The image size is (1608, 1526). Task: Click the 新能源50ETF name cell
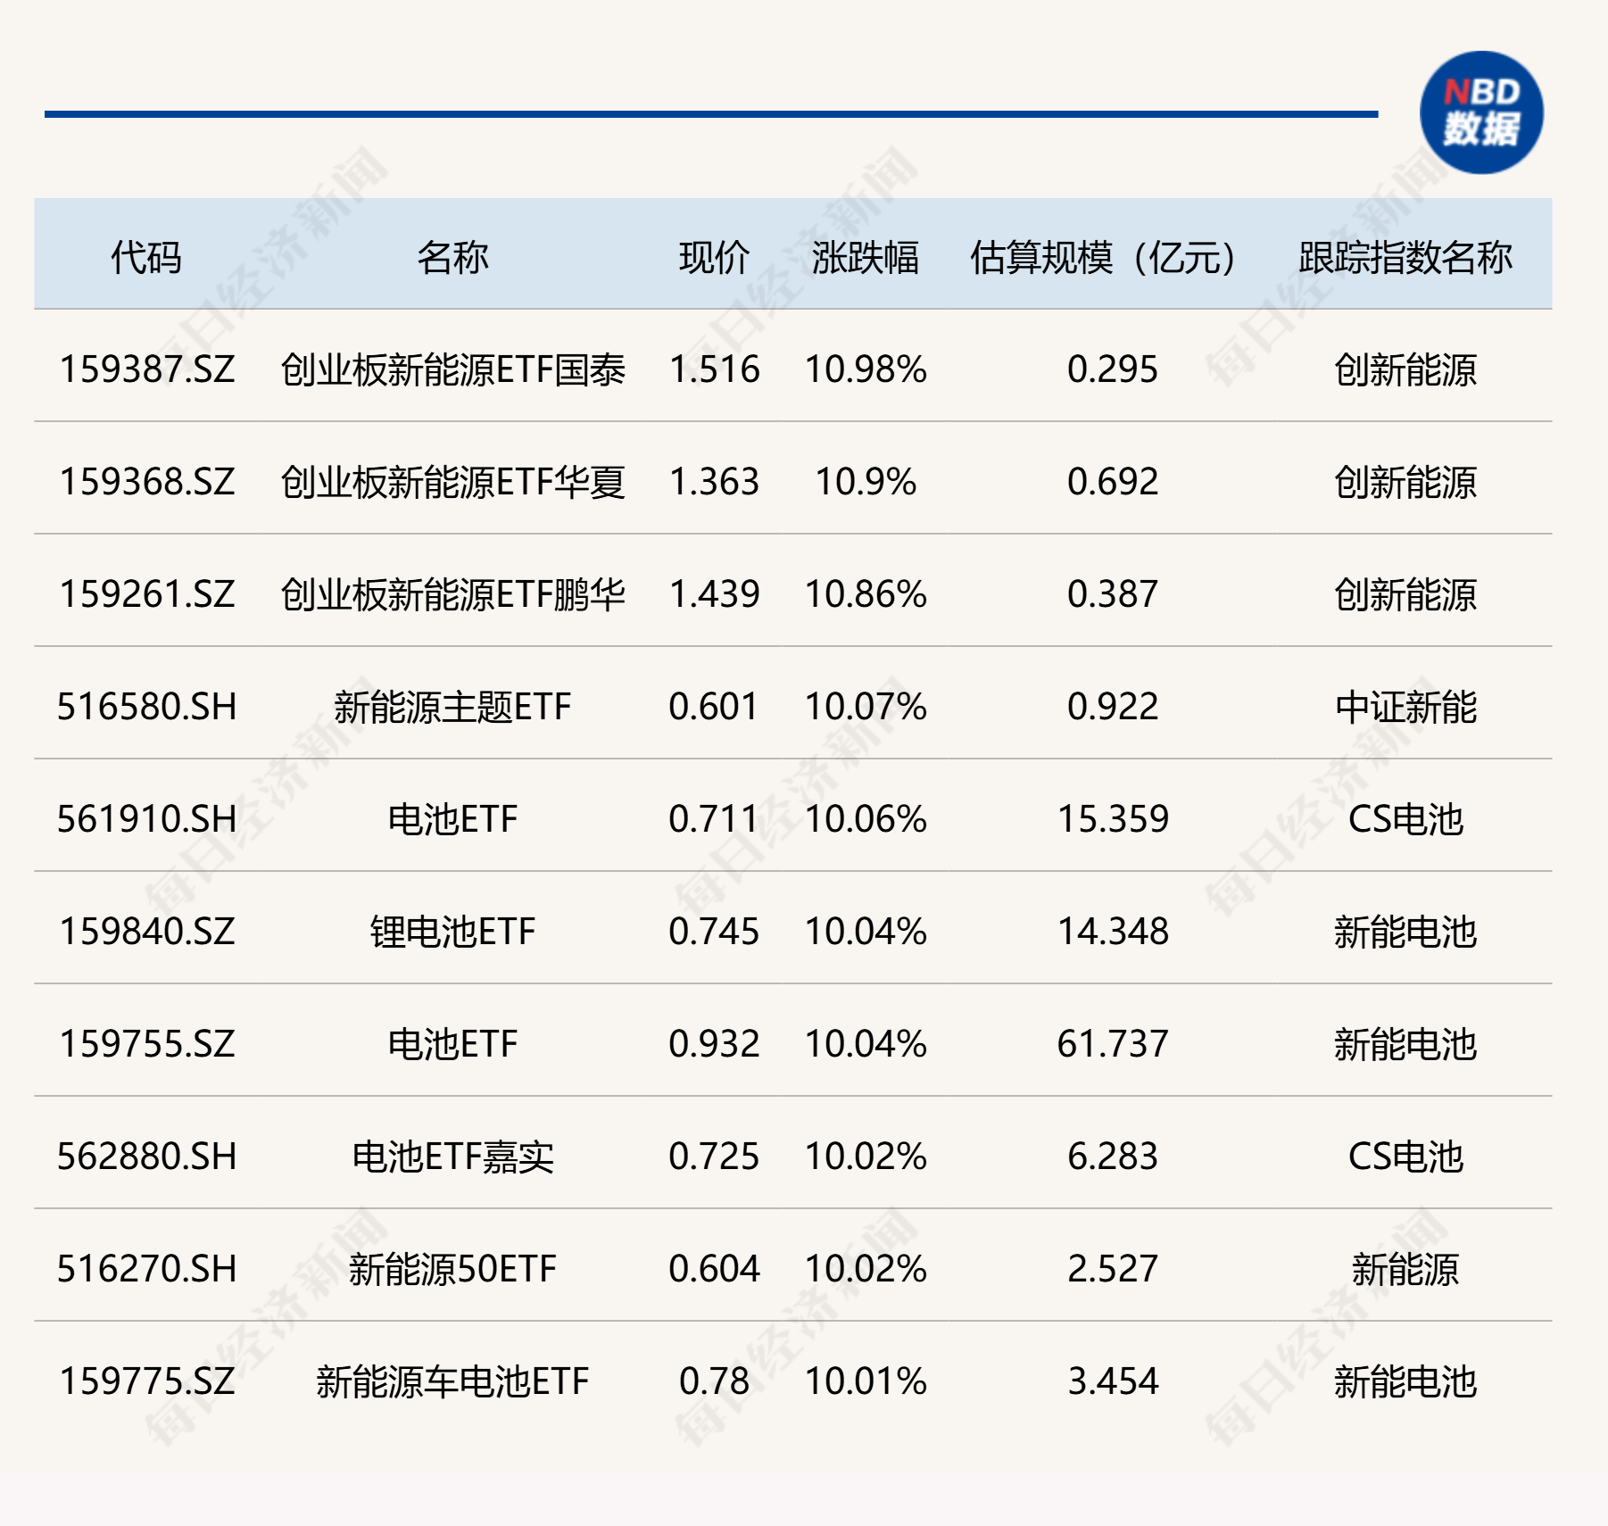pos(452,1269)
